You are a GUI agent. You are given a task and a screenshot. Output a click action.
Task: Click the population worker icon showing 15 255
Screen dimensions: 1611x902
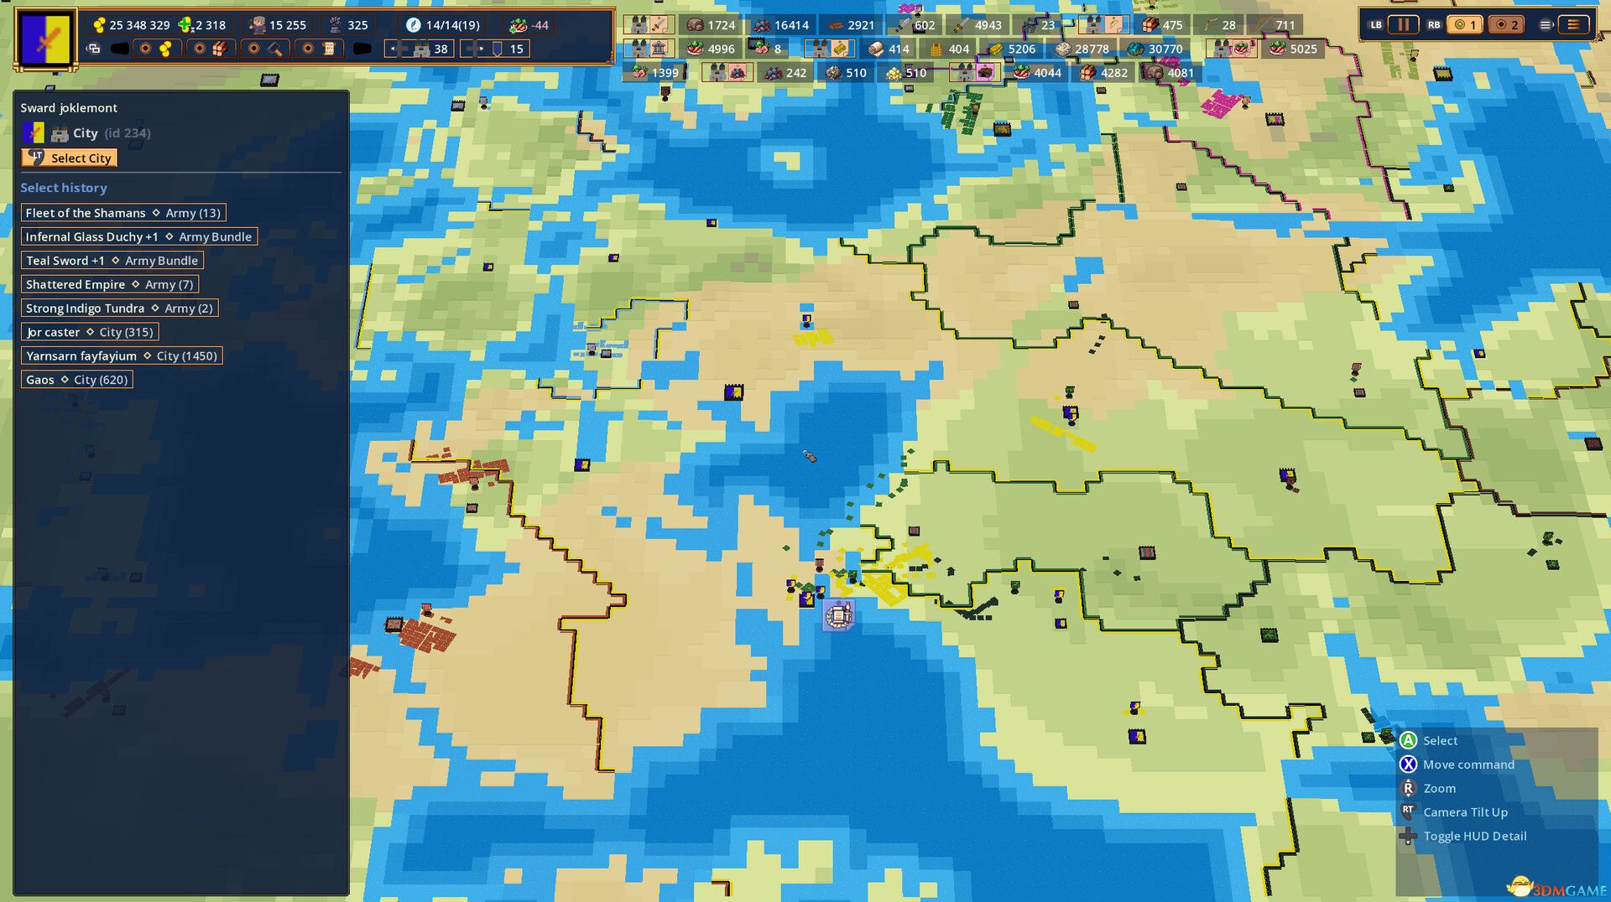tap(258, 25)
